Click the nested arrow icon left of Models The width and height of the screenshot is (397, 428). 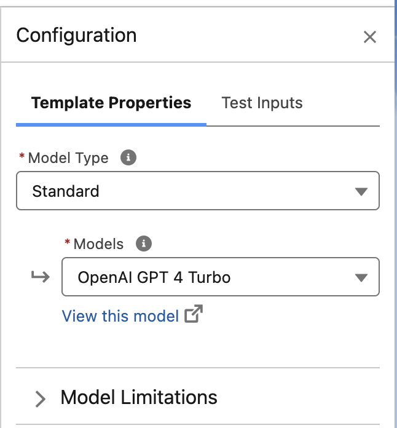41,277
